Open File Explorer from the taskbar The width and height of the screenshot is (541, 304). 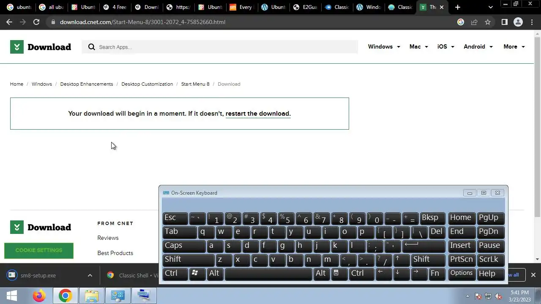pos(91,296)
